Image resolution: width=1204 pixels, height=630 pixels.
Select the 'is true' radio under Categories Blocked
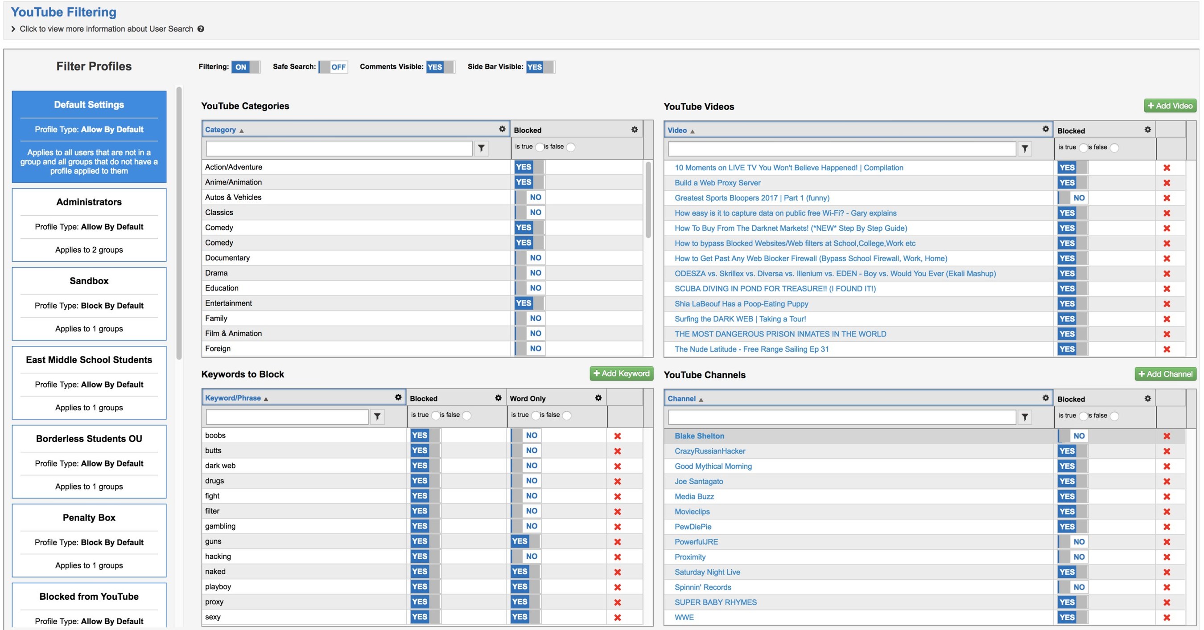point(540,147)
